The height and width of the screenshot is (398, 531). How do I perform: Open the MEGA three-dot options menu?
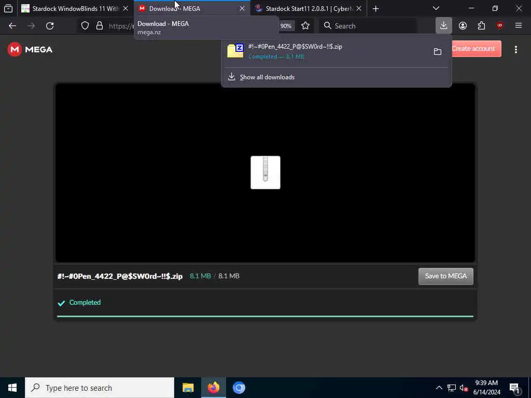tap(516, 49)
